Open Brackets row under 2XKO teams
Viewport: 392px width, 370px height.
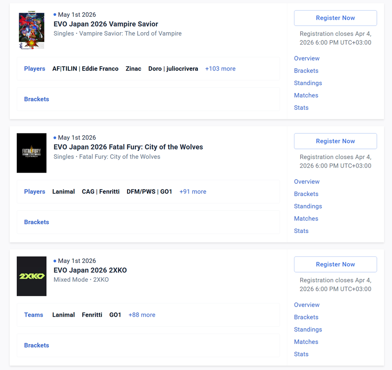(x=148, y=345)
